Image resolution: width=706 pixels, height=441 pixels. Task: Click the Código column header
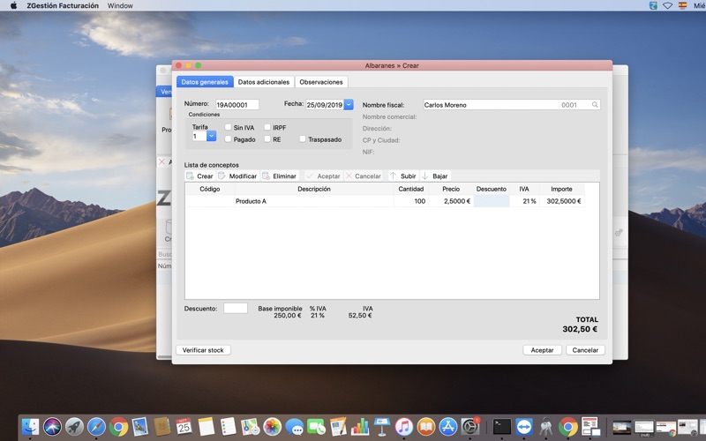(210, 189)
